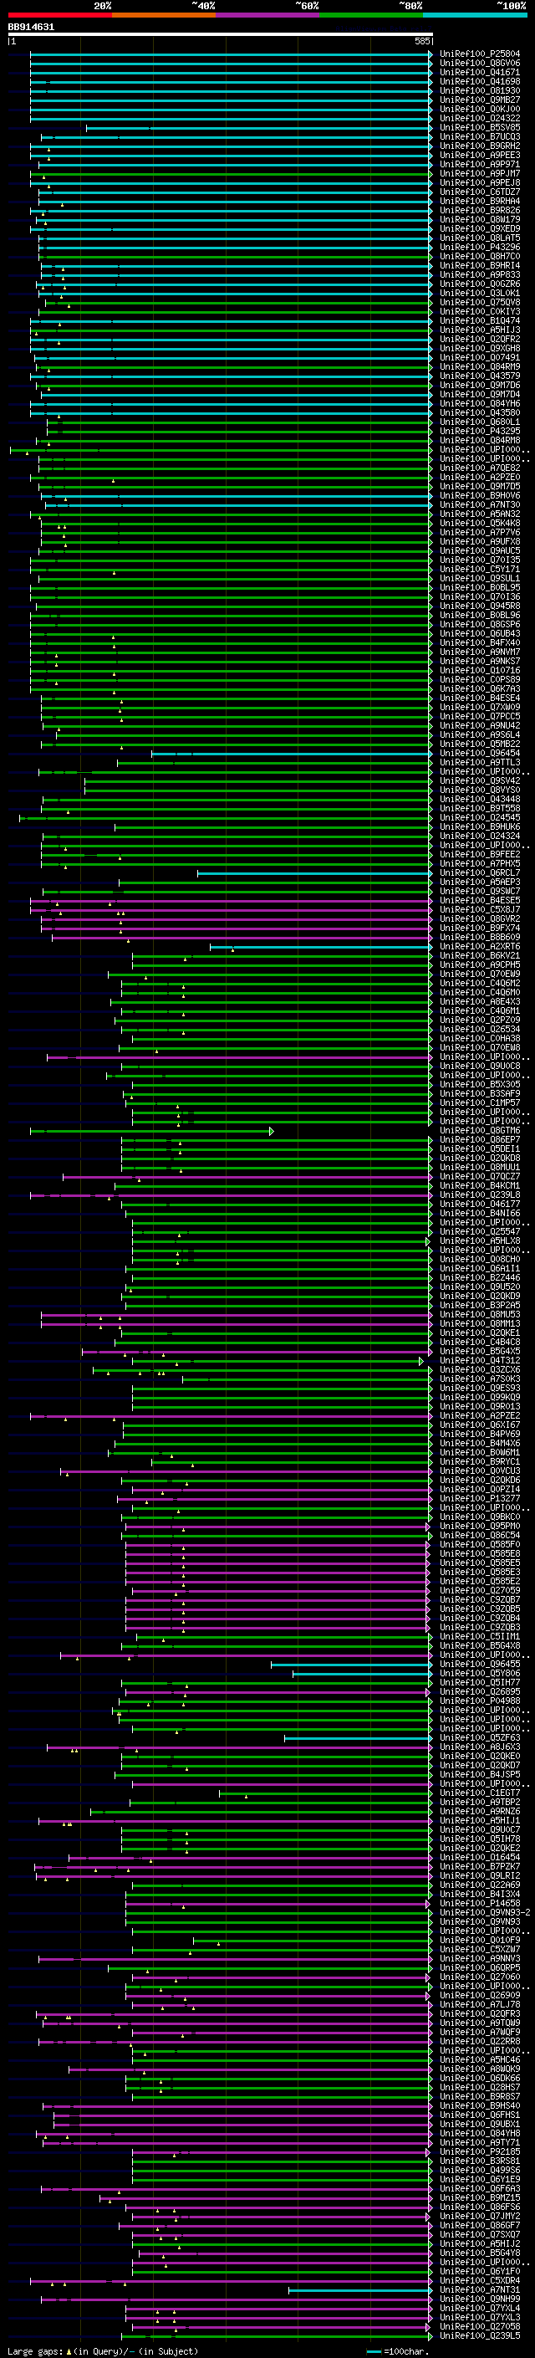Select hit label UniRef100_B5G4Y8

(480, 2253)
